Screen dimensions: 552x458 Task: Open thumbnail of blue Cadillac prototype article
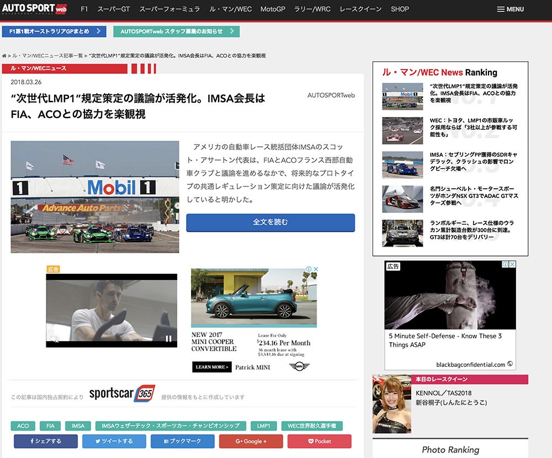click(402, 165)
